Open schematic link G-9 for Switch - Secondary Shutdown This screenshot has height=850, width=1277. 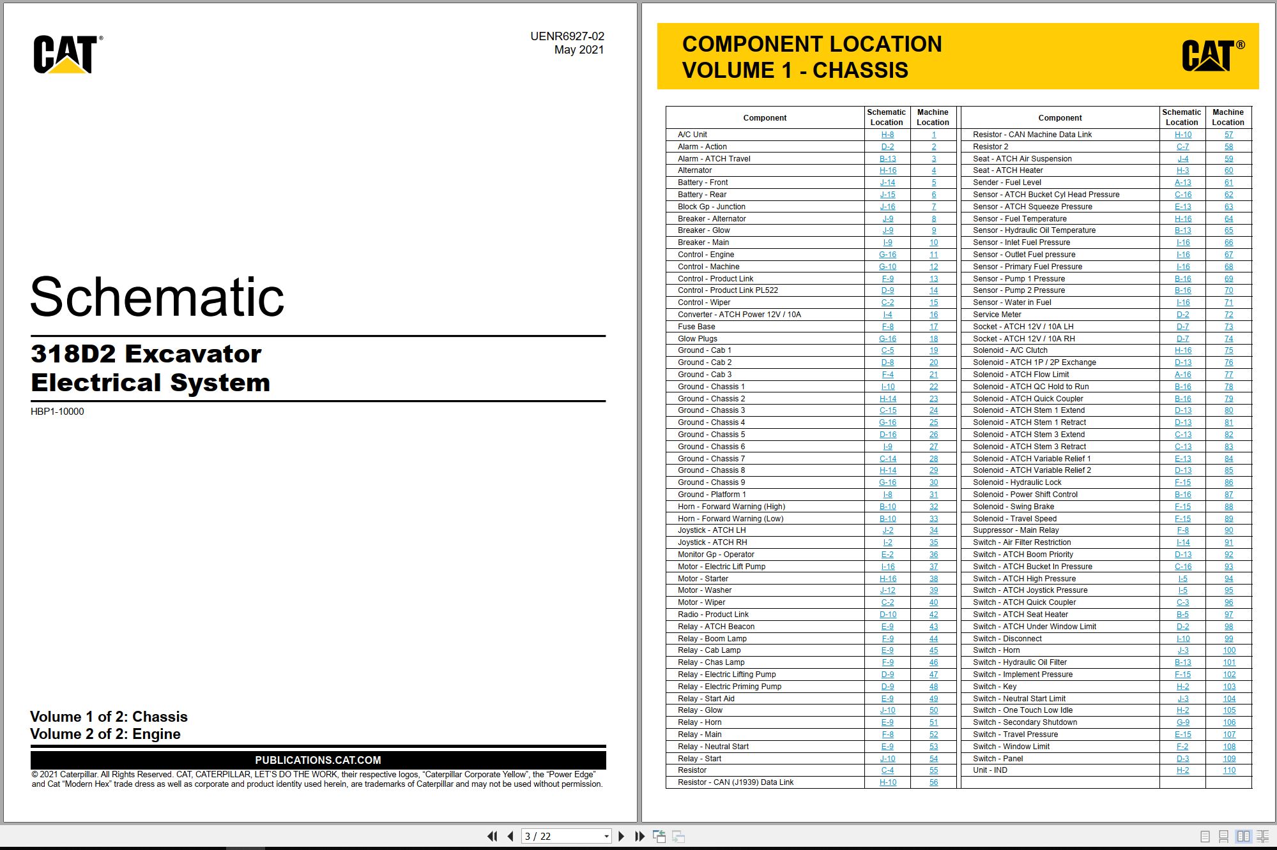[1182, 722]
